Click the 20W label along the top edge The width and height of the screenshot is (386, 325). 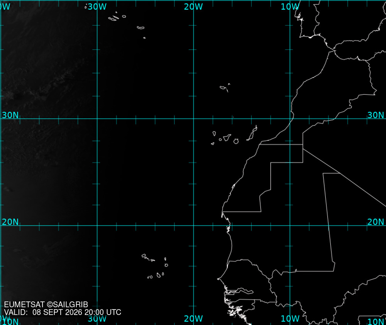coord(193,7)
